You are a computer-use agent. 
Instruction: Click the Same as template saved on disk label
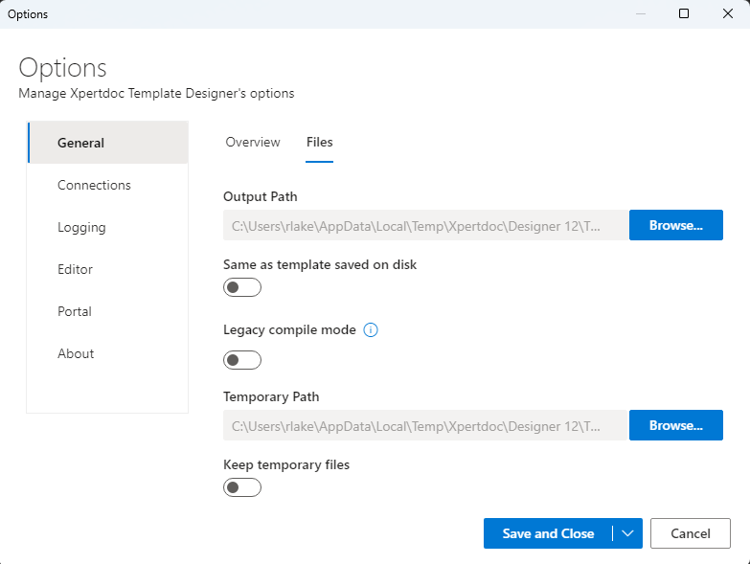pyautogui.click(x=320, y=265)
